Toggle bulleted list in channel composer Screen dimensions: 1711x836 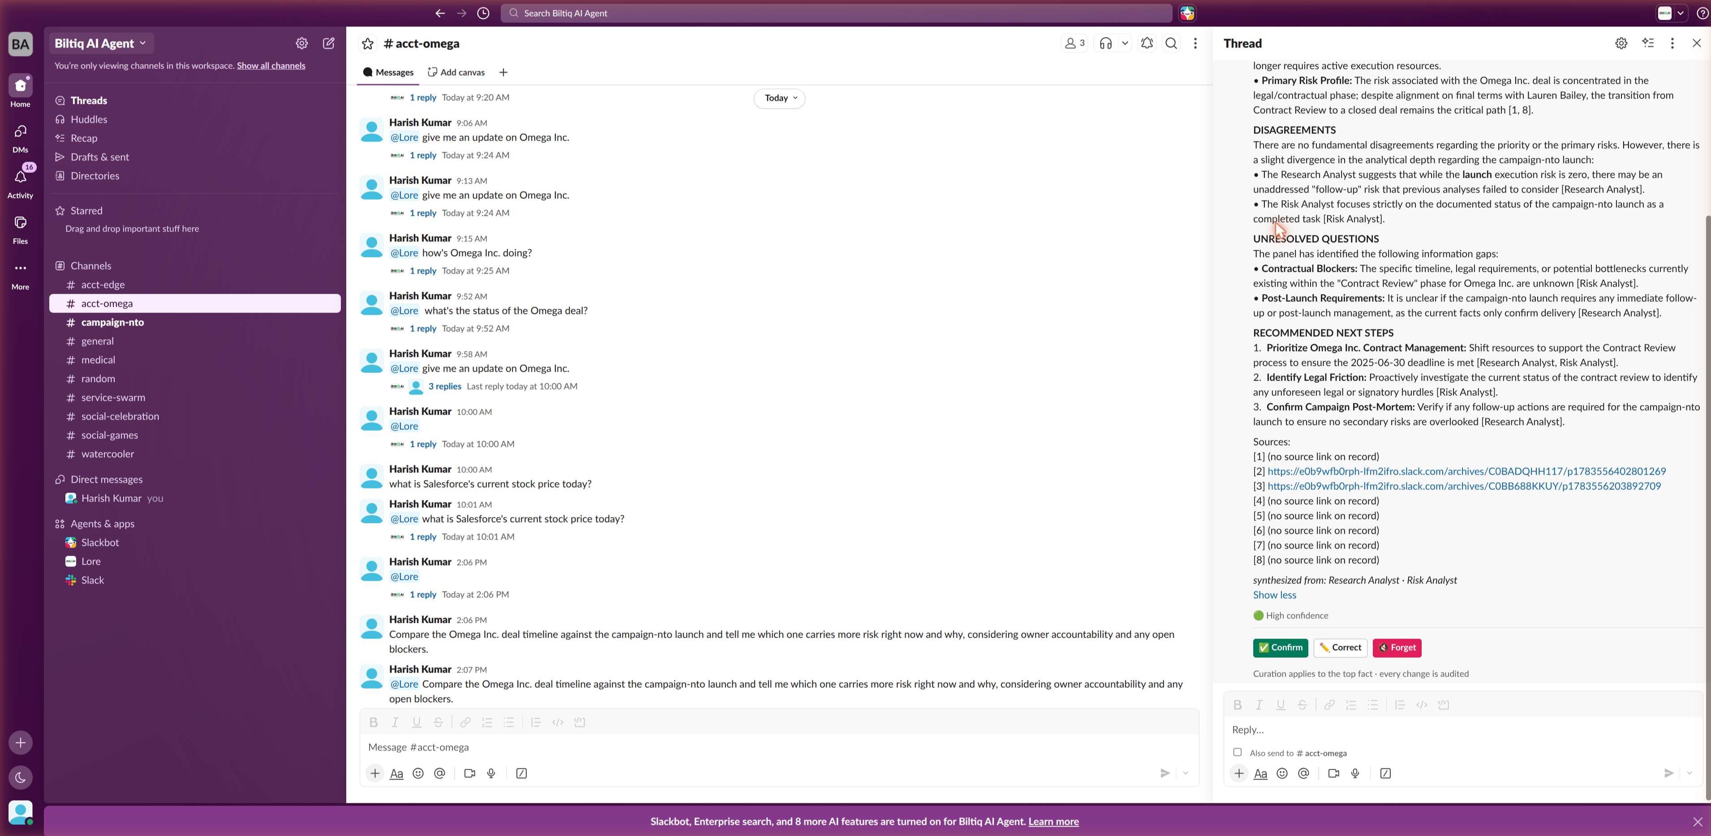509,722
